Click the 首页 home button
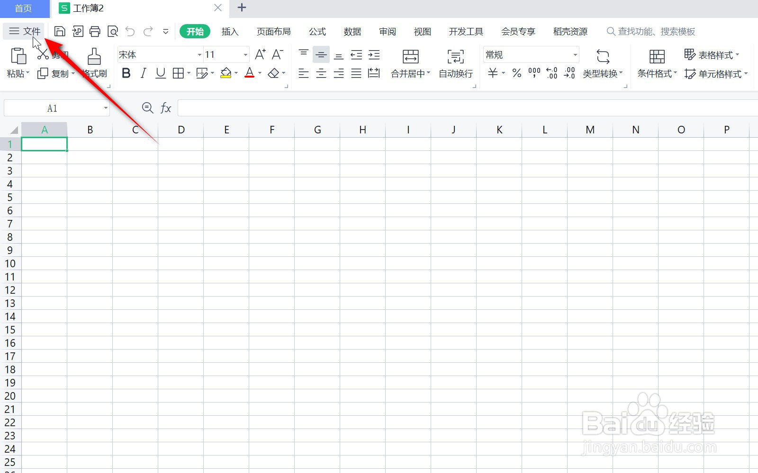The width and height of the screenshot is (758, 473). coord(23,8)
